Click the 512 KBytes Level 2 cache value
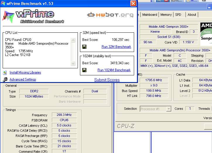Viewport: 212px width, 153px height. click(x=202, y=91)
